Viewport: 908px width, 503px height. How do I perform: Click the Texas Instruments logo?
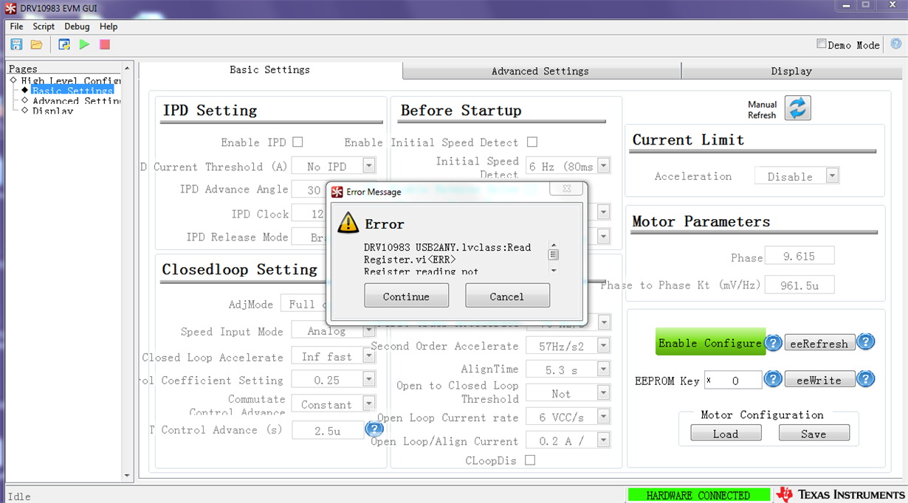click(x=841, y=495)
